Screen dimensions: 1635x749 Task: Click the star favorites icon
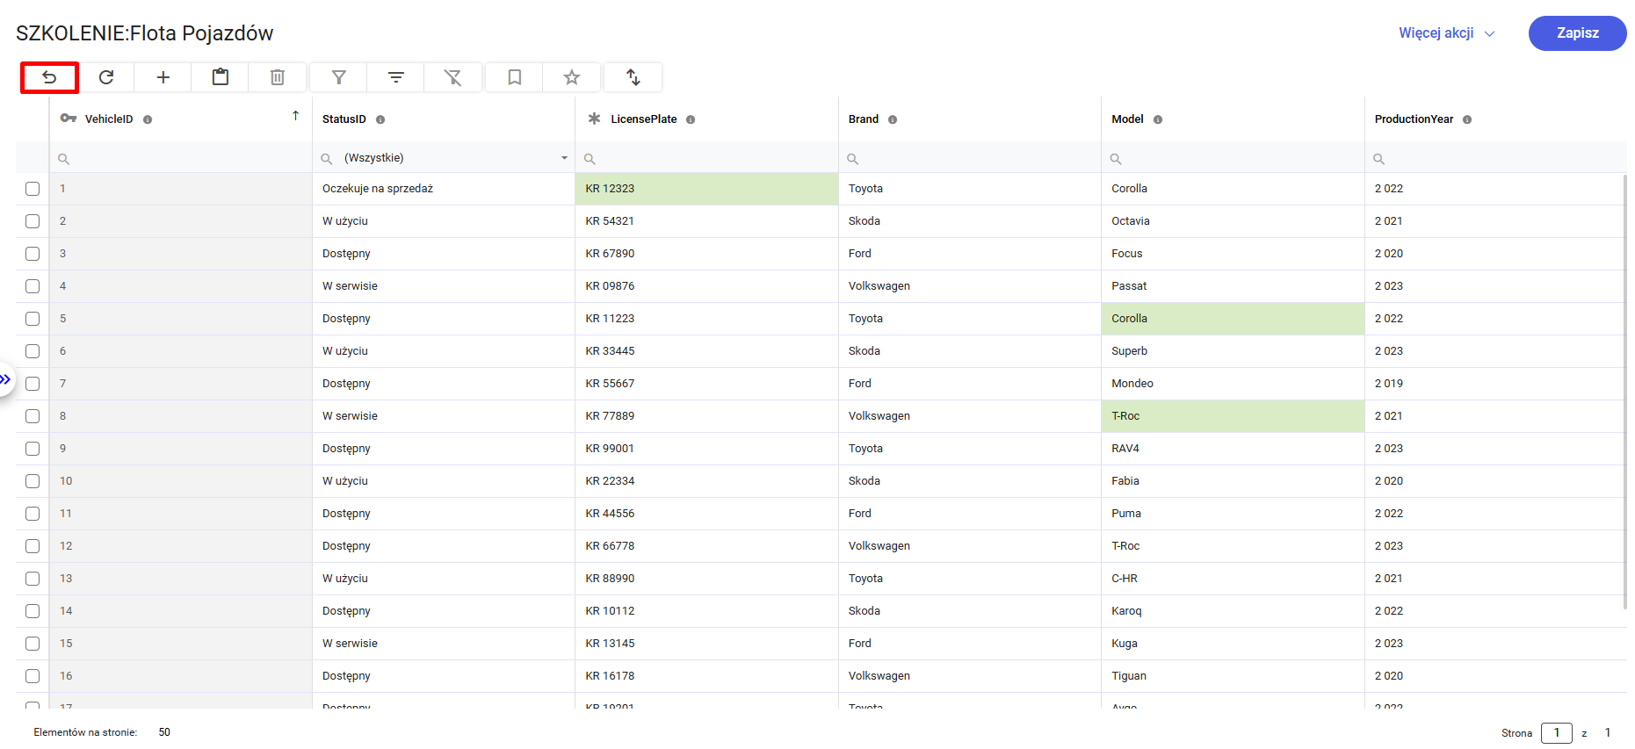[x=572, y=77]
